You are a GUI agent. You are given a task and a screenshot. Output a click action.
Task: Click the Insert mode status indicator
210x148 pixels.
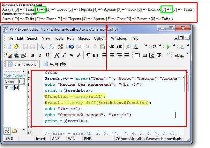[41, 139]
